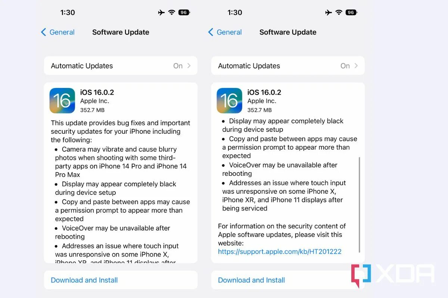This screenshot has height=298, width=448.
Task: Tap the battery indicator in right status bar
Action: [x=351, y=12]
